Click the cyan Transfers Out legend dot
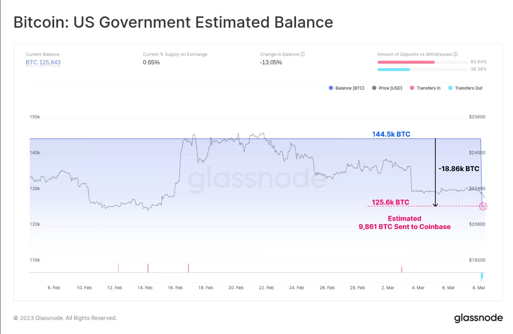The width and height of the screenshot is (513, 334). pos(450,88)
